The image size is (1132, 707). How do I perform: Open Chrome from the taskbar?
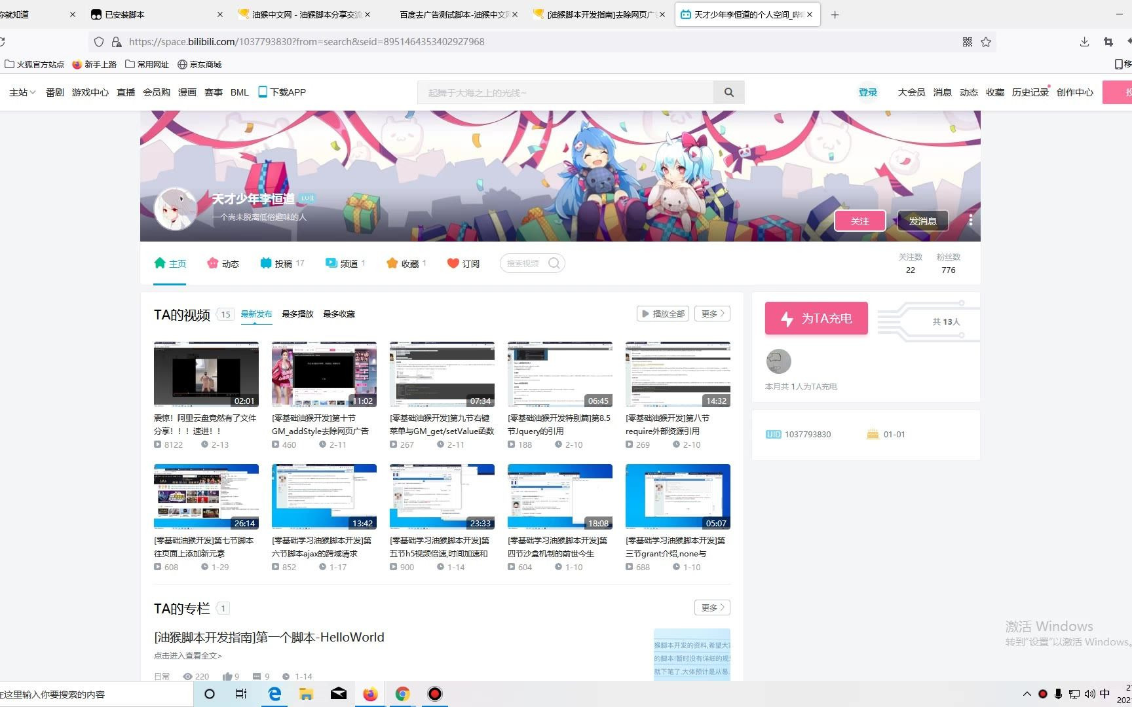403,694
